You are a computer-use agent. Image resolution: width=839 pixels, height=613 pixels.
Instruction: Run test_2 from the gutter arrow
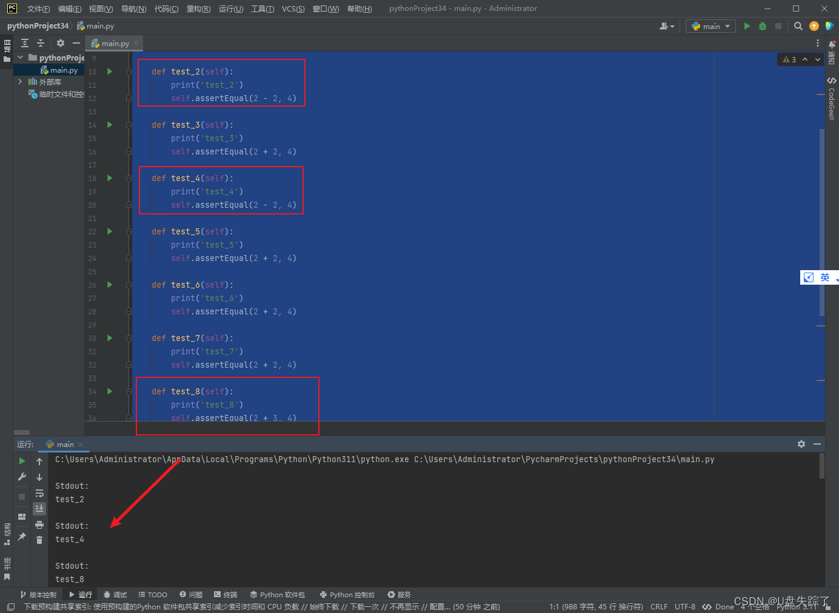110,71
